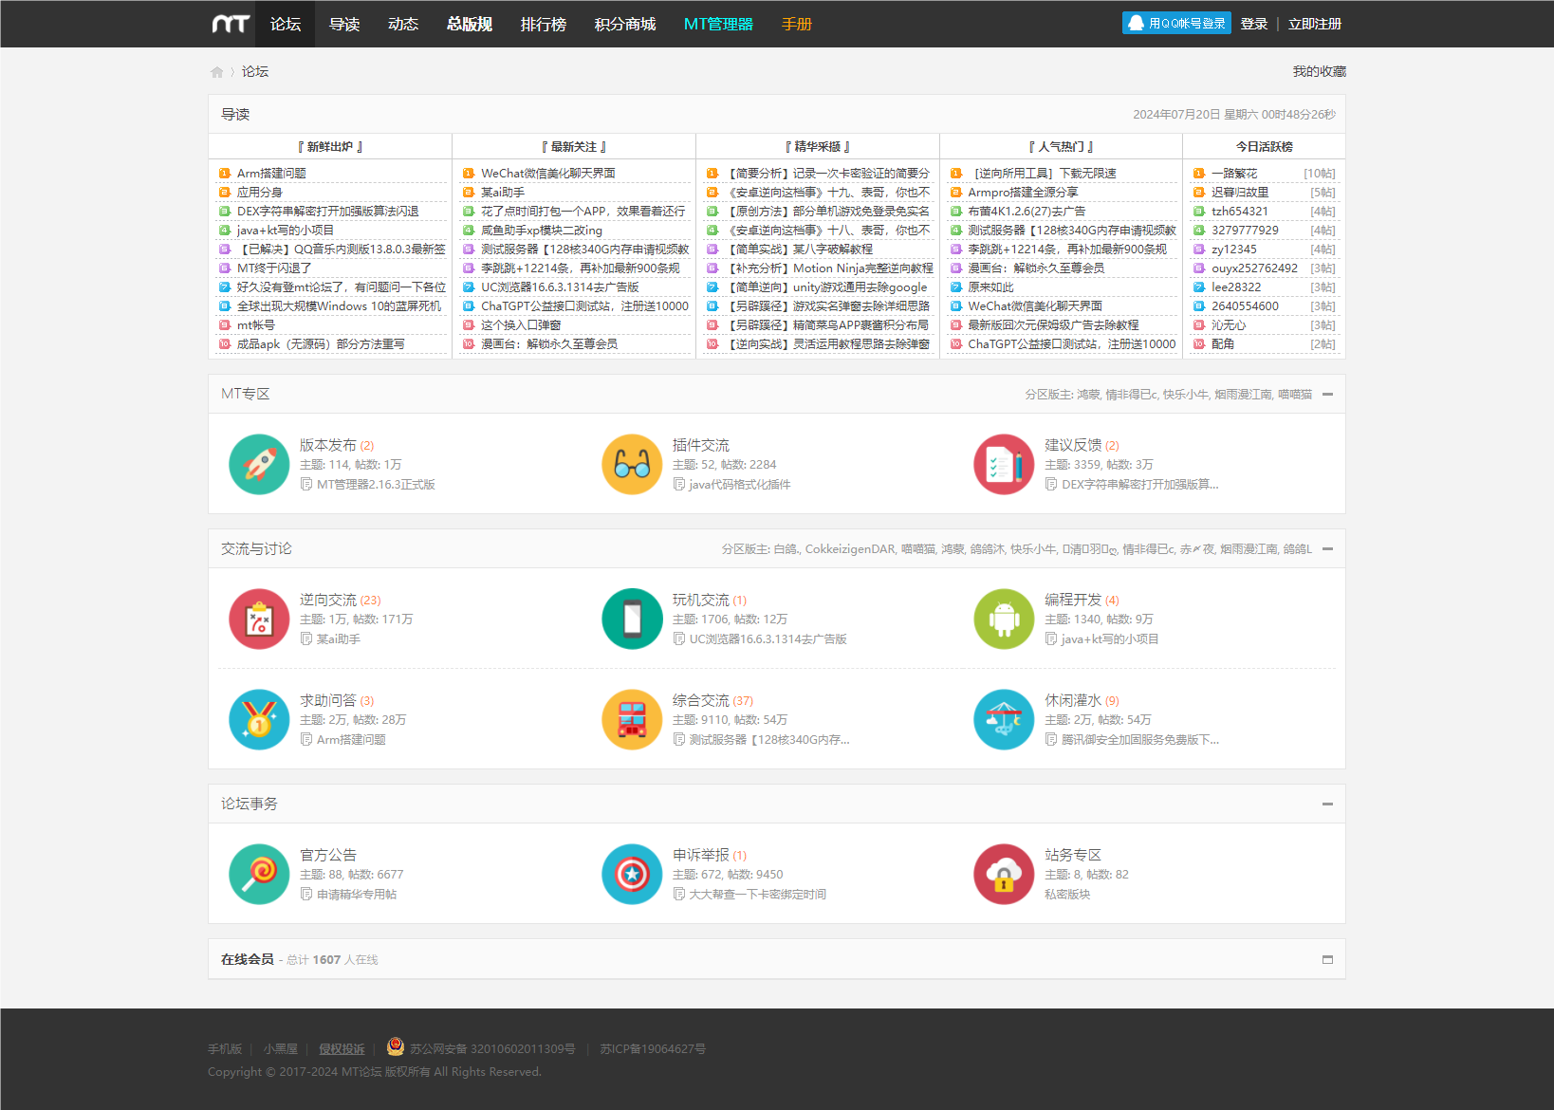Open the MT管理器 nav link

pos(718,24)
